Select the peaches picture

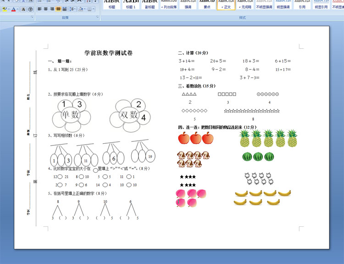[x=191, y=198]
